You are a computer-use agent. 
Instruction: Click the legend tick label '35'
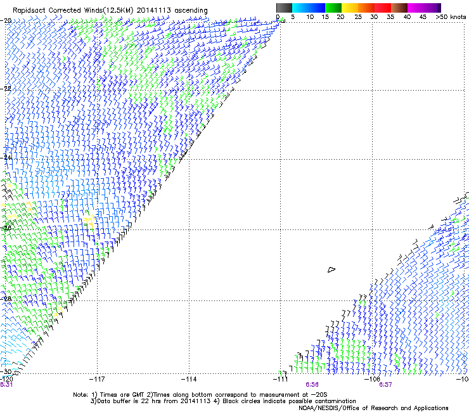390,17
